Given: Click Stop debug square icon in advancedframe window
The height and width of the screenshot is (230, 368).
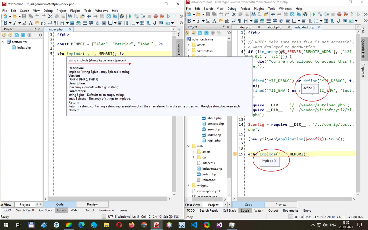Looking at the screenshot, I should pyautogui.click(x=333, y=14).
